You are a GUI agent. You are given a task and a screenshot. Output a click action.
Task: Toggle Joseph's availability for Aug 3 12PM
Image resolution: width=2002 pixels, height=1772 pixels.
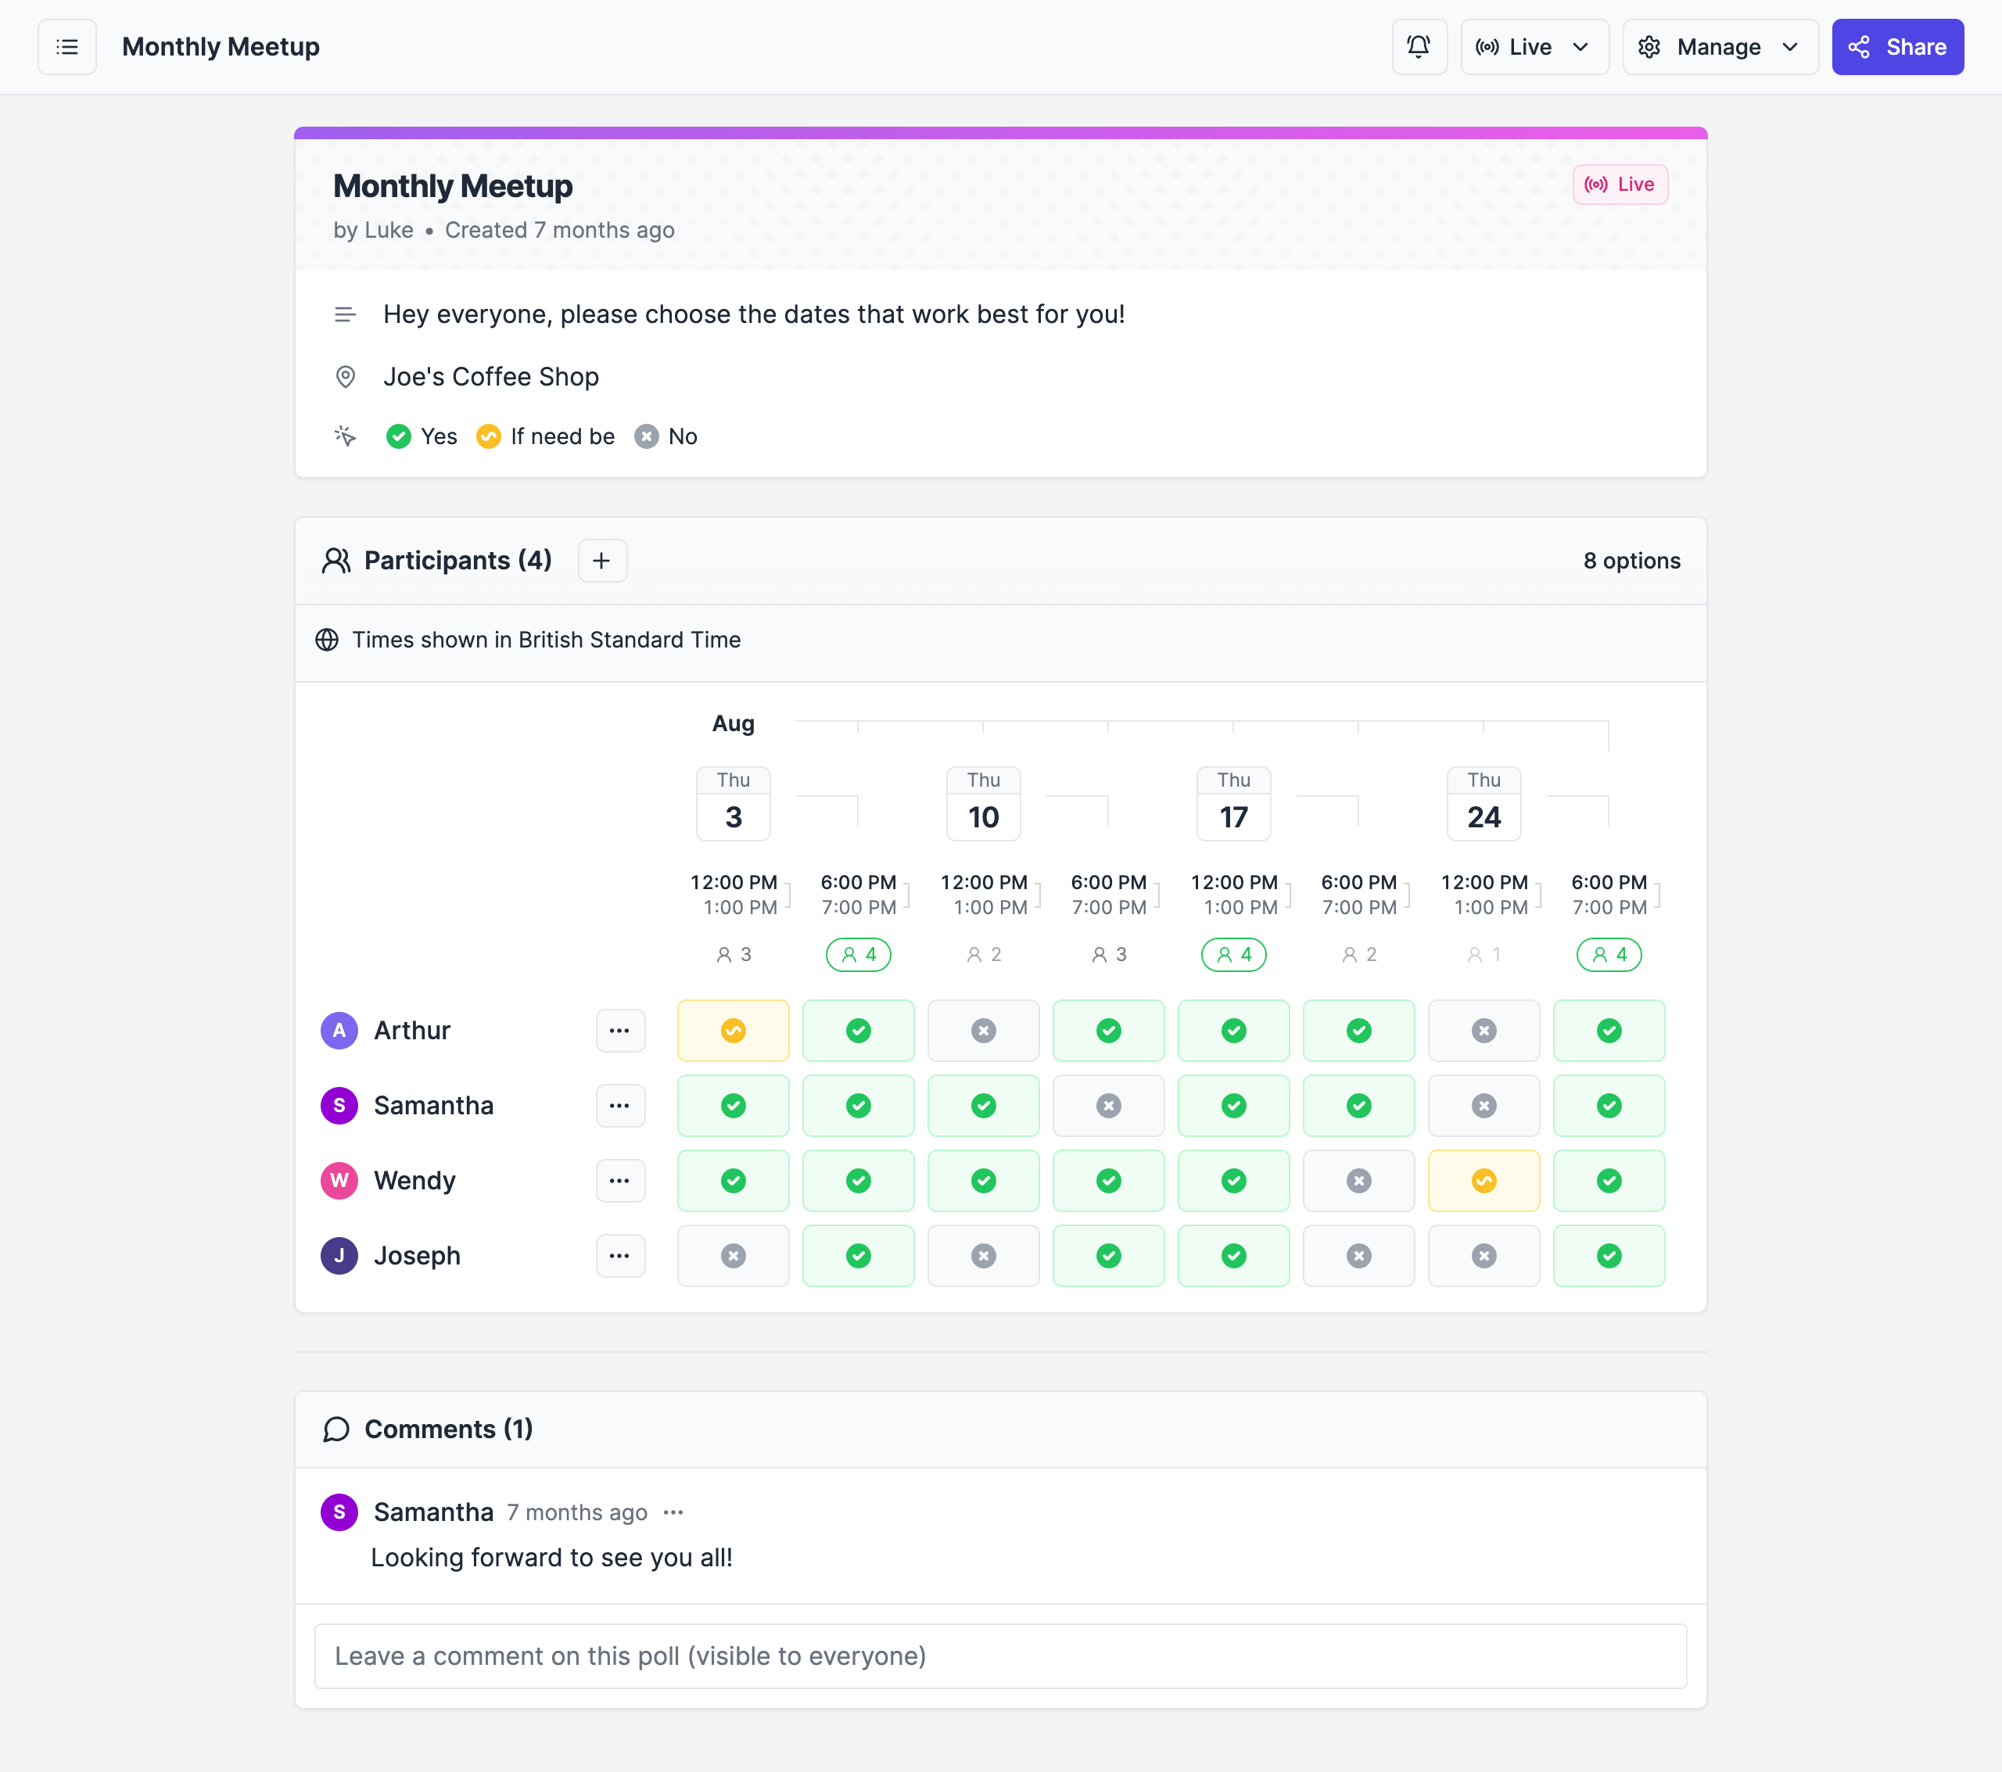pyautogui.click(x=732, y=1255)
